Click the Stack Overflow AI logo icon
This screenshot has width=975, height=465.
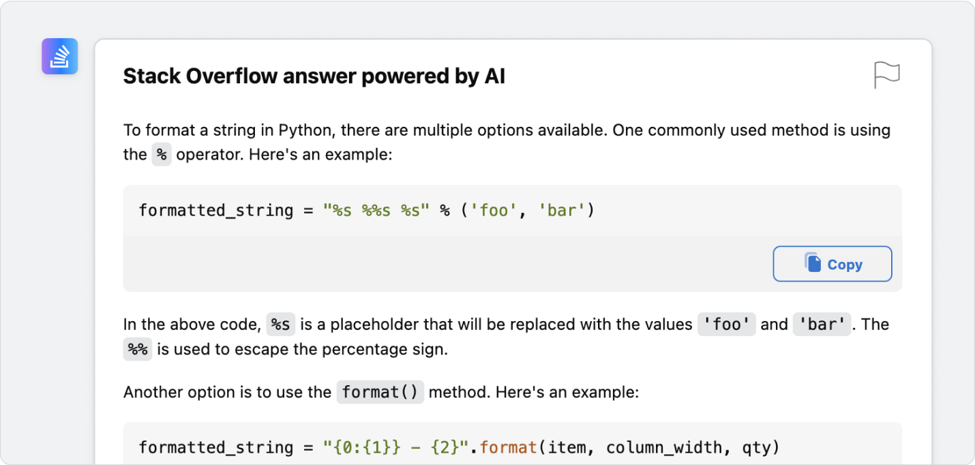[x=59, y=56]
